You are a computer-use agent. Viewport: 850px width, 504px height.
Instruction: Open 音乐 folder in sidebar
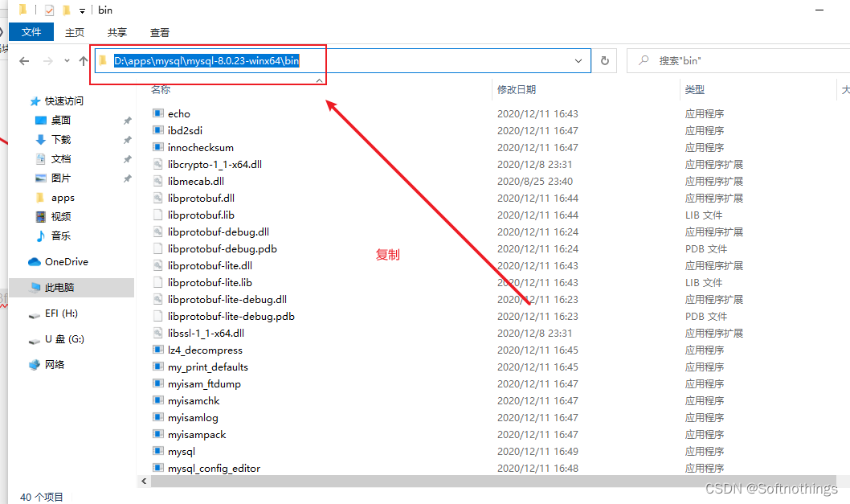61,236
